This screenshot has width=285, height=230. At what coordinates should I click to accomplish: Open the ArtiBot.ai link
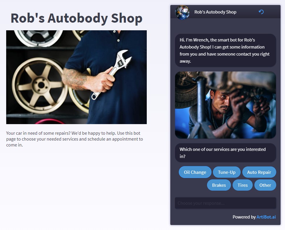coord(266,217)
